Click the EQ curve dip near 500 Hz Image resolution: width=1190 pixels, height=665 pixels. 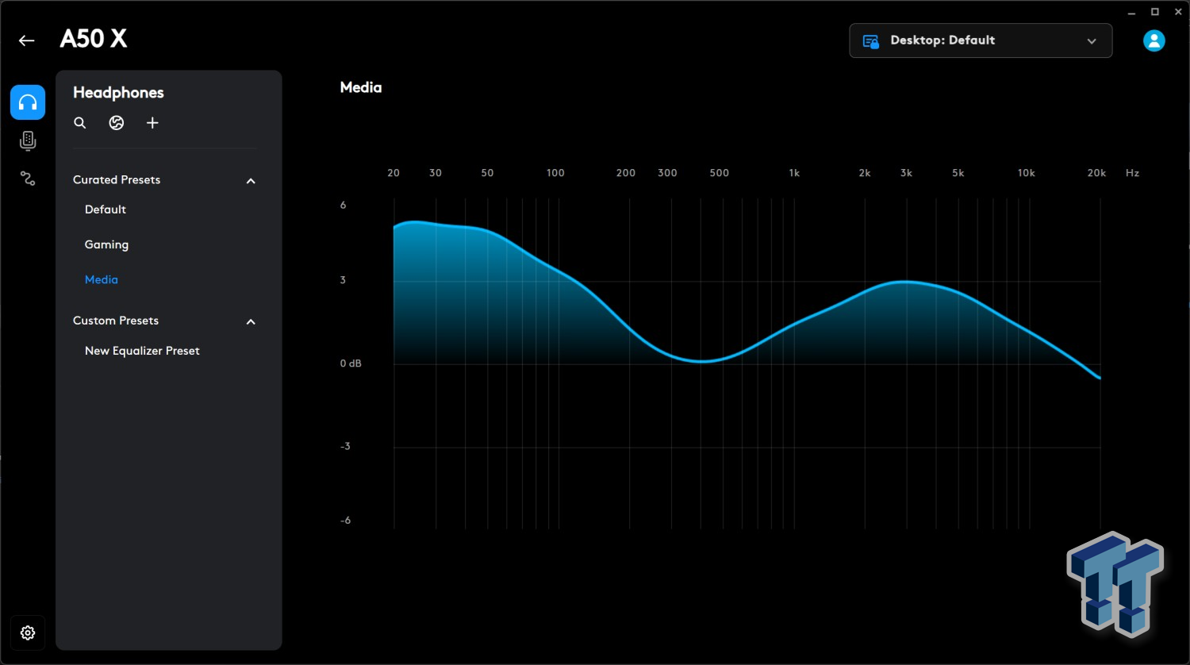pos(702,361)
